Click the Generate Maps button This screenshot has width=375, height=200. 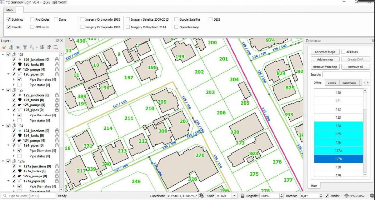[325, 52]
